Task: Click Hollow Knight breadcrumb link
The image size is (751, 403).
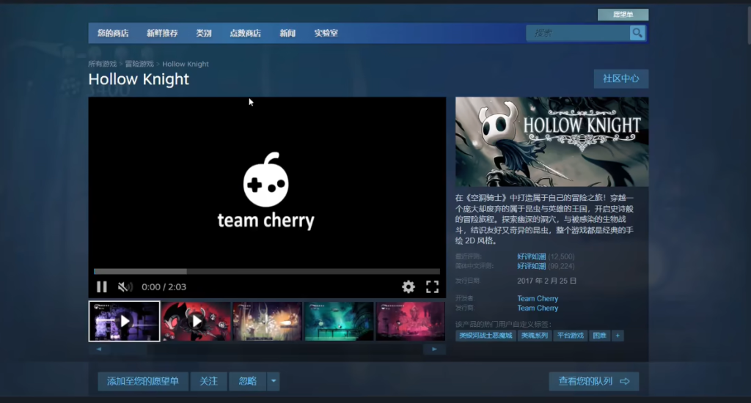Action: [x=186, y=64]
